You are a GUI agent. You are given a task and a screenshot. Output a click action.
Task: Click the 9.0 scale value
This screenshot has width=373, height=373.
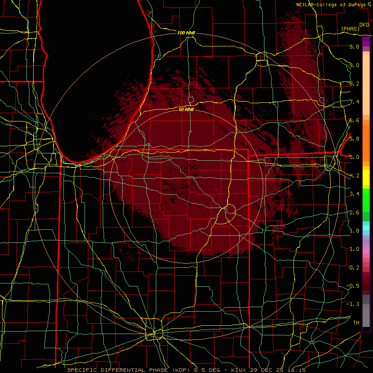point(354,65)
